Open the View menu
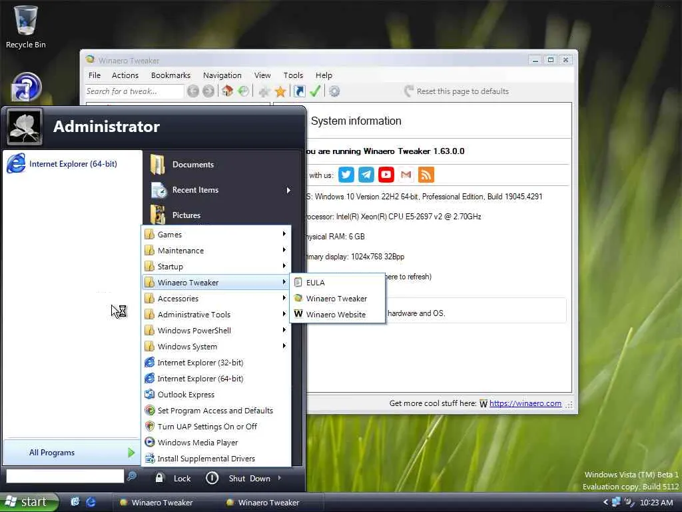Viewport: 682px width, 512px height. tap(262, 75)
